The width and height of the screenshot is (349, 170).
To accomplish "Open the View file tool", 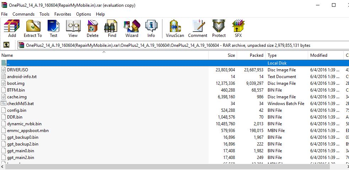I will 73,28.
